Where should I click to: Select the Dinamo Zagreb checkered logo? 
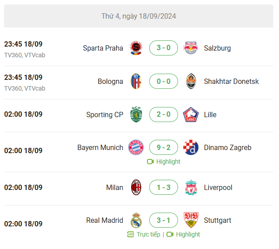[x=191, y=147]
